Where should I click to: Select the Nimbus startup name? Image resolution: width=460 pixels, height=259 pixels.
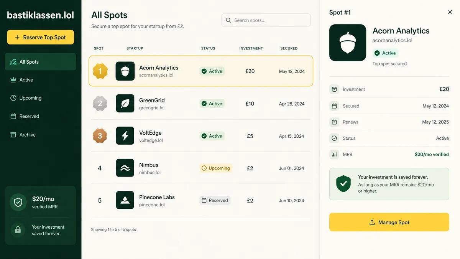point(149,165)
